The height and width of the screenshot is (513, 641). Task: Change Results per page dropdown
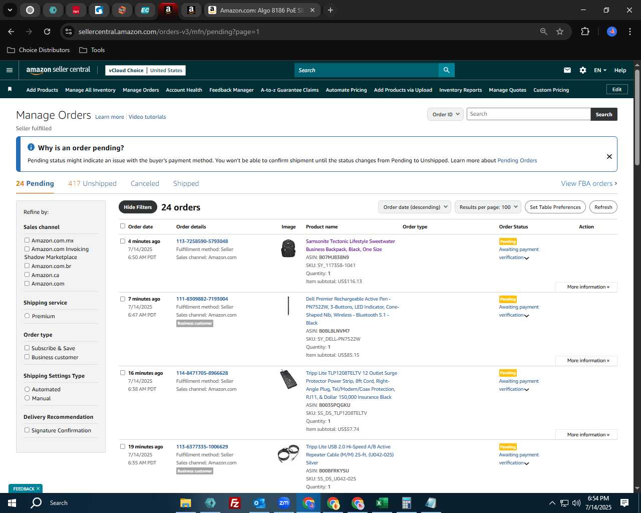coord(488,207)
